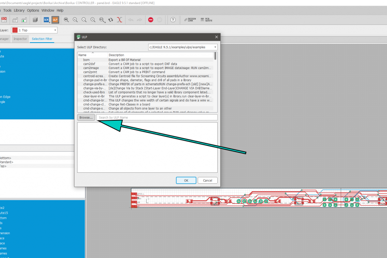The height and width of the screenshot is (258, 387).
Task: Zoom out using the magnifier minus icon
Action: (x=84, y=20)
